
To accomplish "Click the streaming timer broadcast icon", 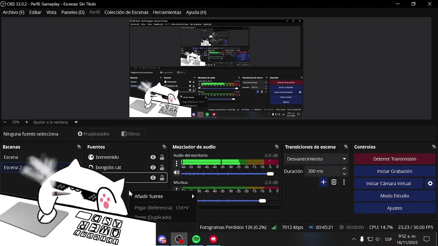I will pyautogui.click(x=311, y=227).
